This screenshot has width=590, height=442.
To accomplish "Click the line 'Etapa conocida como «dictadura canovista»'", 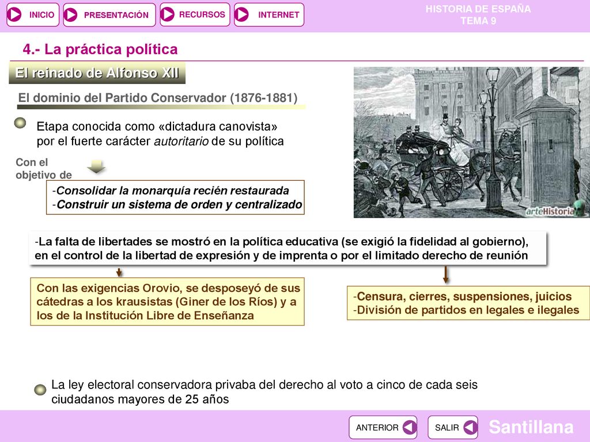I will point(157,126).
